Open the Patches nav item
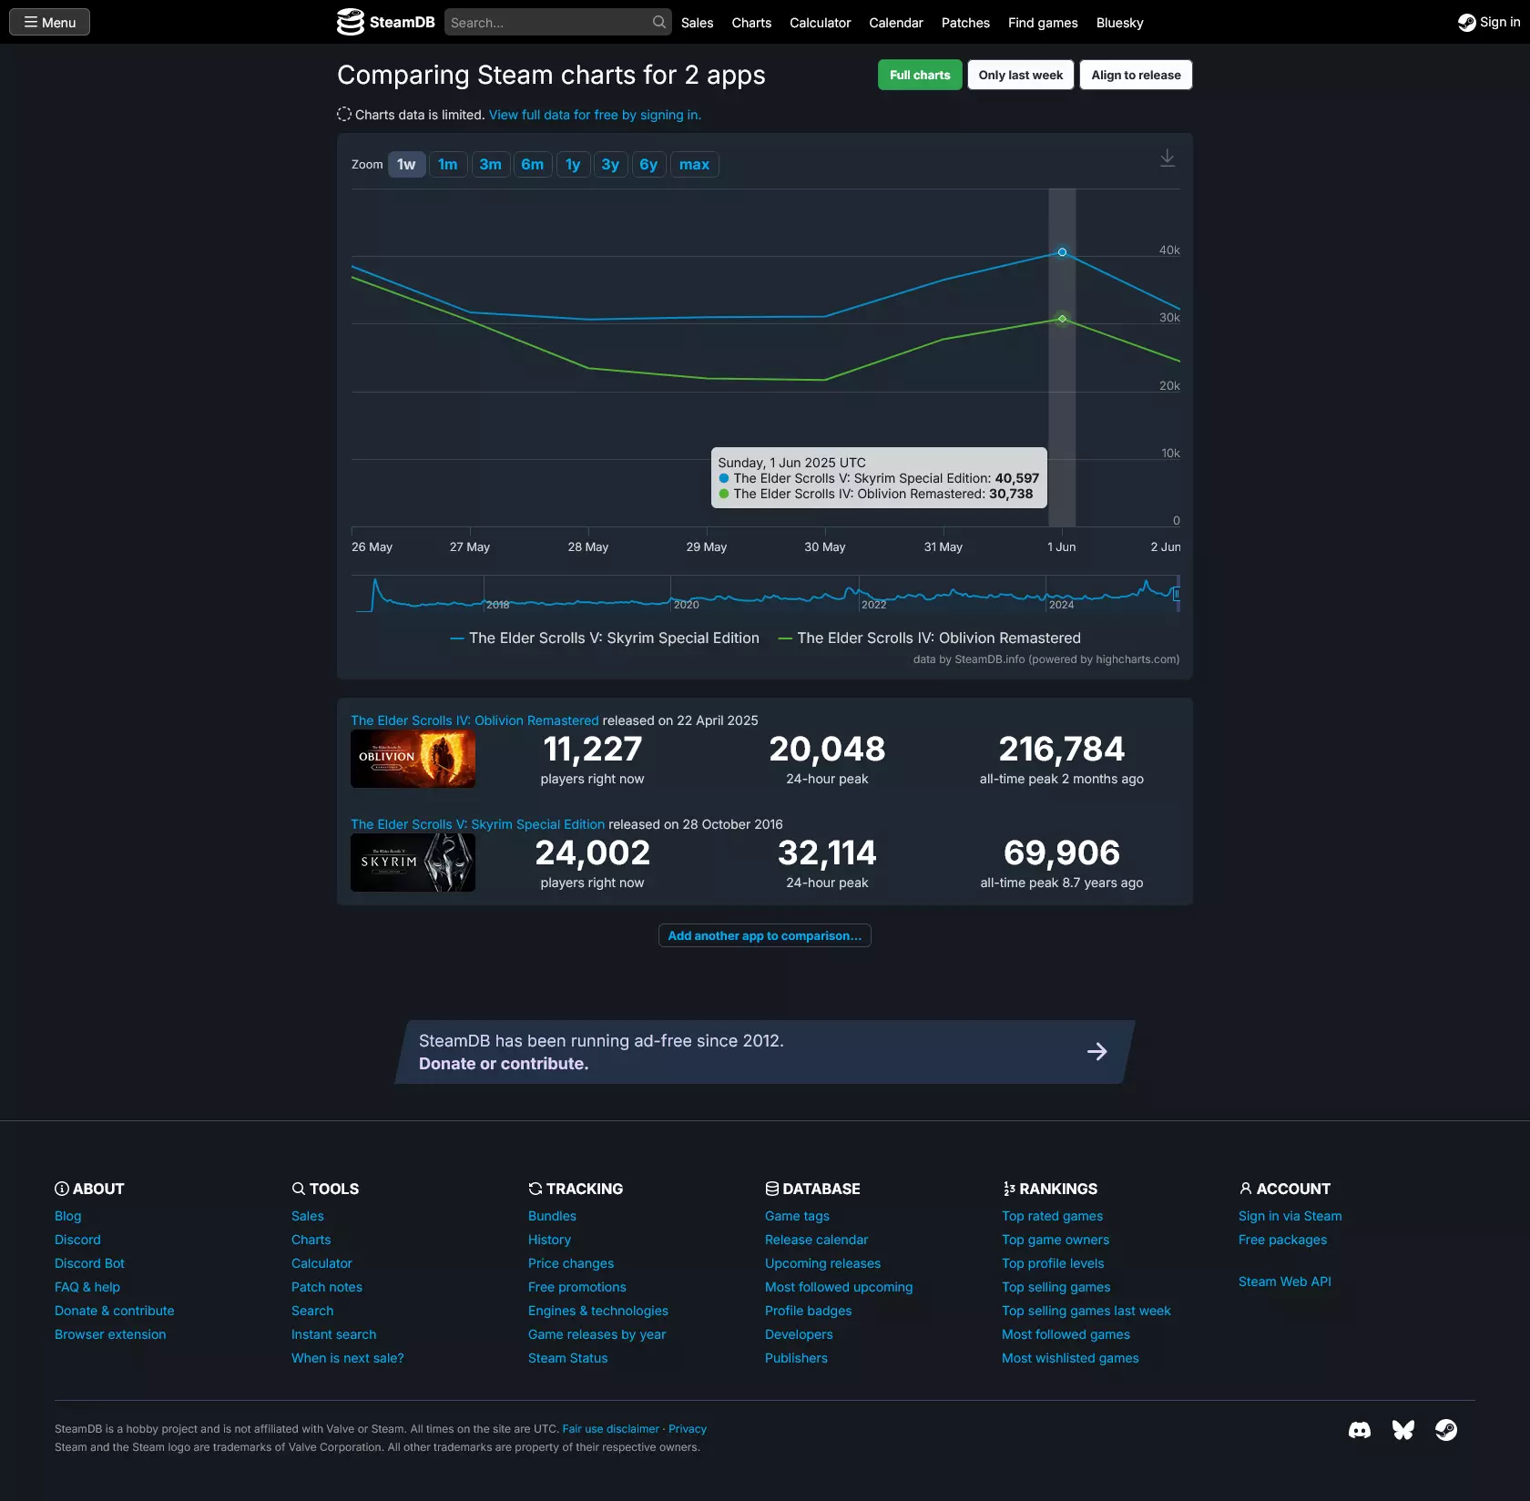The height and width of the screenshot is (1501, 1530). click(x=965, y=23)
